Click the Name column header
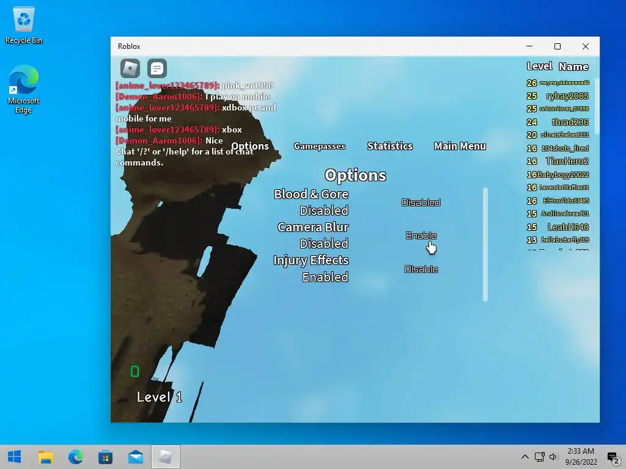 click(x=573, y=67)
